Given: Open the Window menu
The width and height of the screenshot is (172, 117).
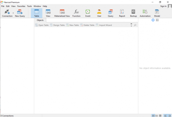Looking at the screenshot, I should click(37, 6).
